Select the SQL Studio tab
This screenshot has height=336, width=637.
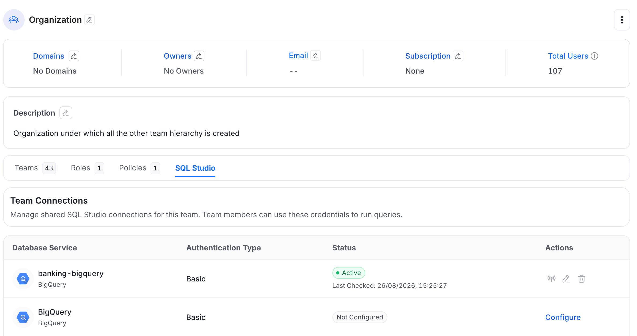195,168
